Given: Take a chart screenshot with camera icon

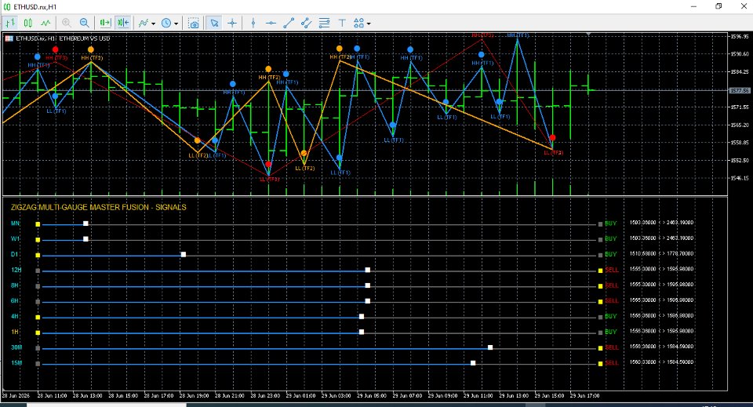Looking at the screenshot, I should point(194,23).
